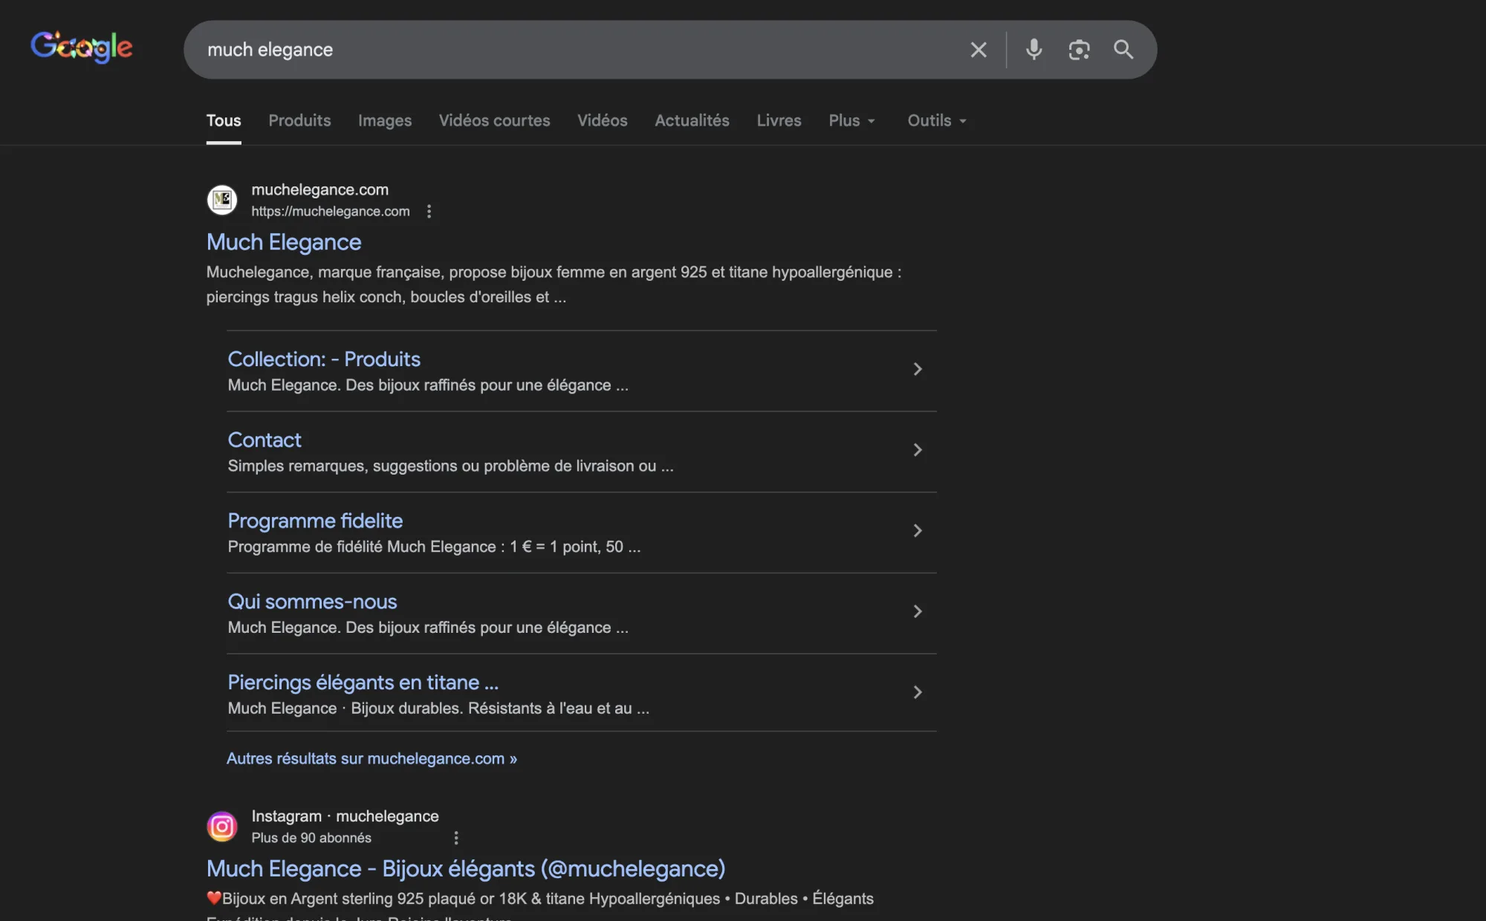Click chevron beside Programme fidelite

point(917,531)
